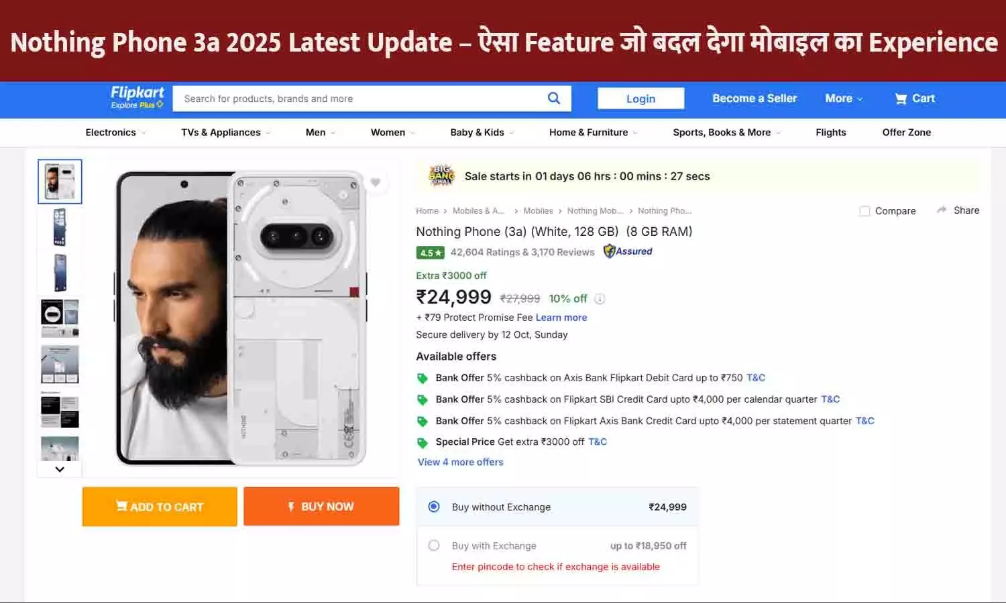Viewport: 1006px width, 603px height.
Task: Select the first product thumbnail
Action: pyautogui.click(x=59, y=181)
